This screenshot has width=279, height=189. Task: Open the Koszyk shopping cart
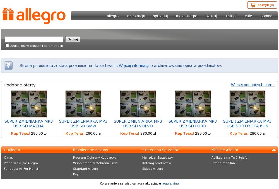click(262, 5)
